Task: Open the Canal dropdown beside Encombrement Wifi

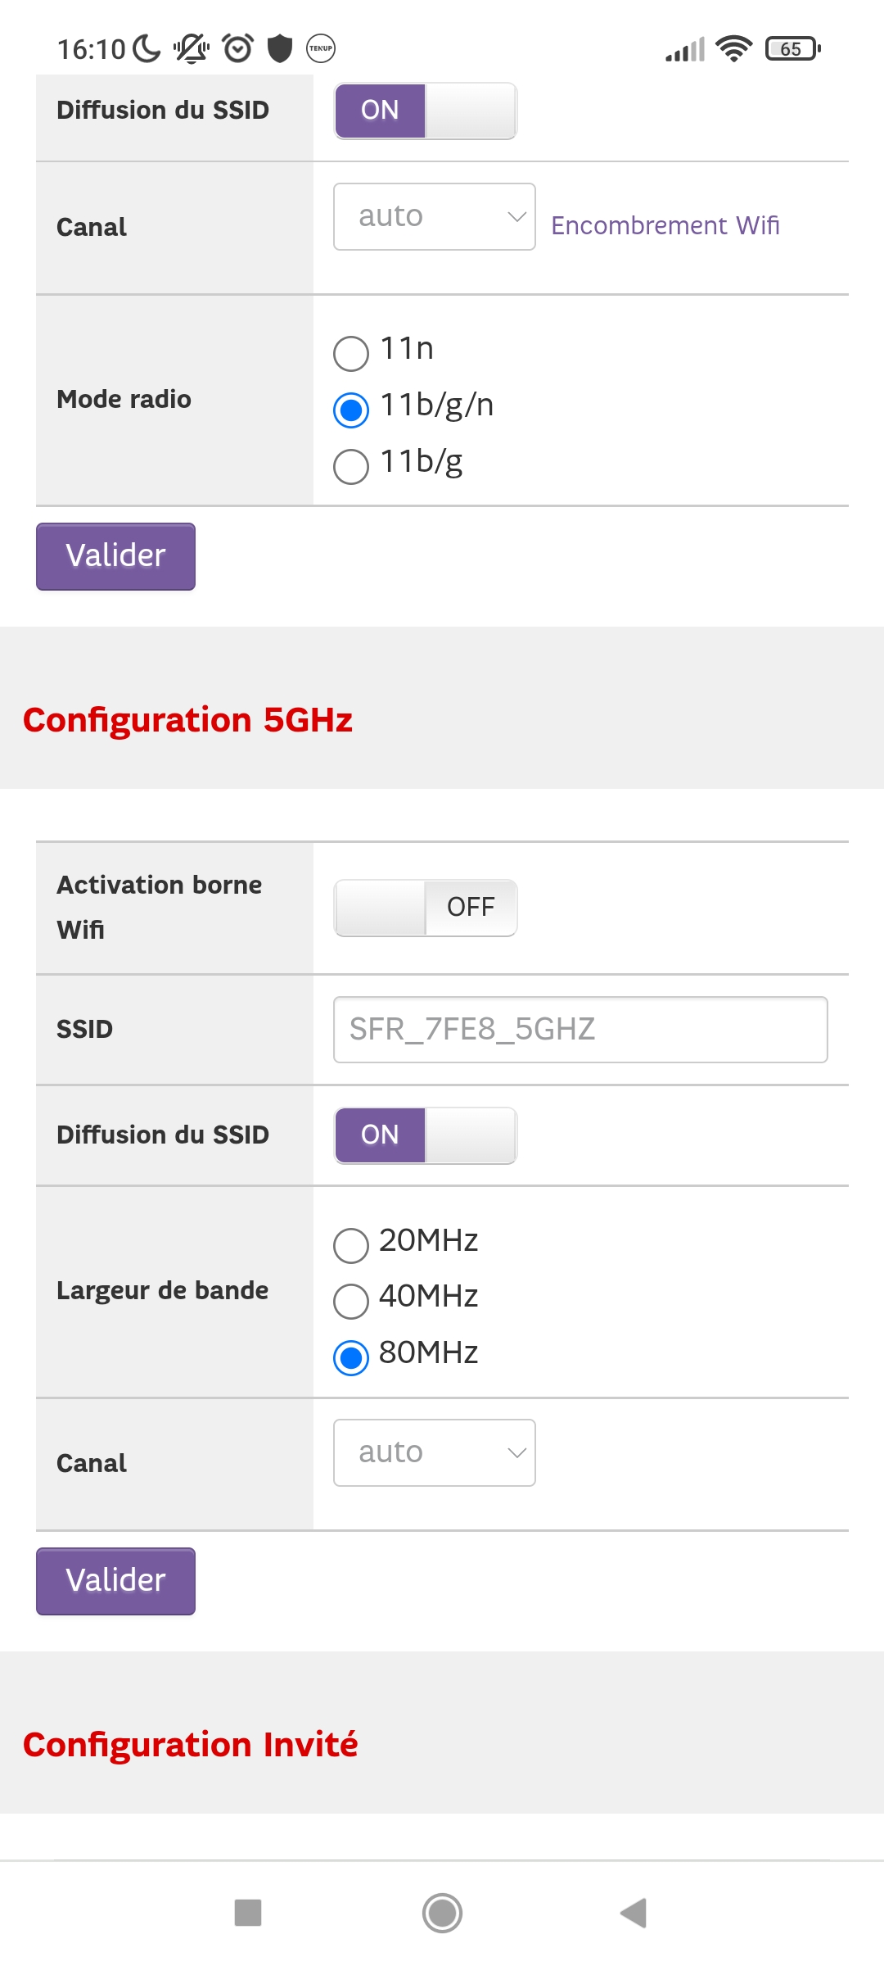Action: (x=435, y=216)
